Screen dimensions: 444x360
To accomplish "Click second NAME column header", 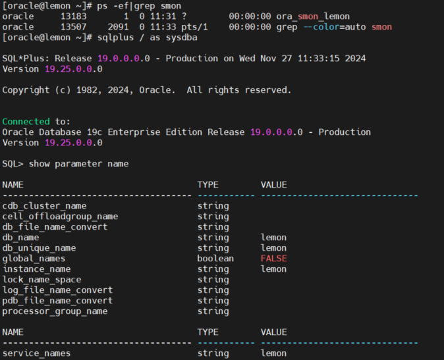I will click(x=13, y=332).
